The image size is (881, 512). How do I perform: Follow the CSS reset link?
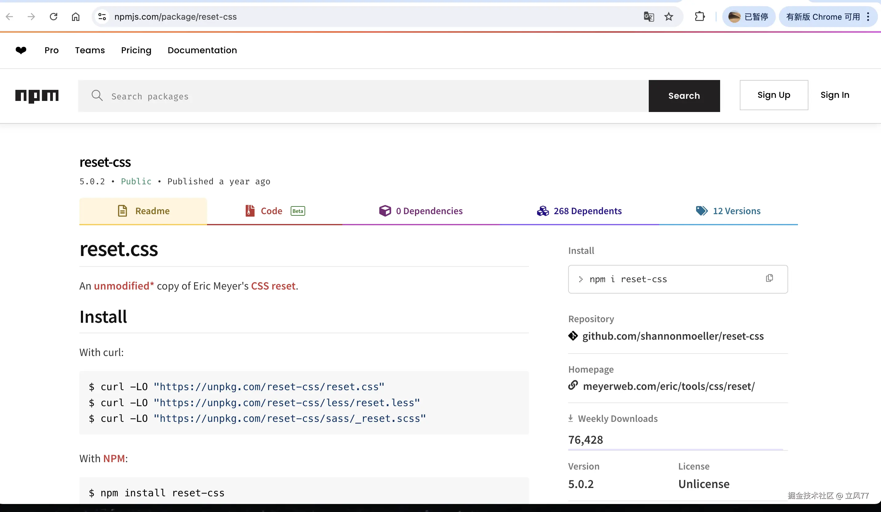(x=273, y=286)
